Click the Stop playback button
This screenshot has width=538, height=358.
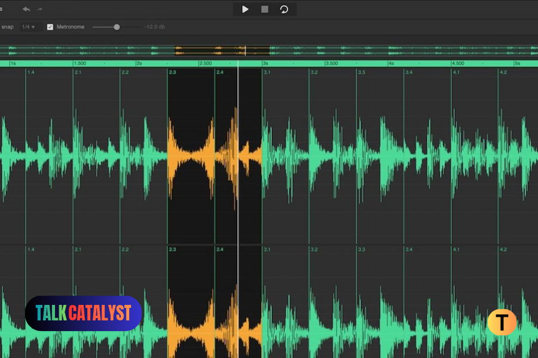click(x=264, y=9)
